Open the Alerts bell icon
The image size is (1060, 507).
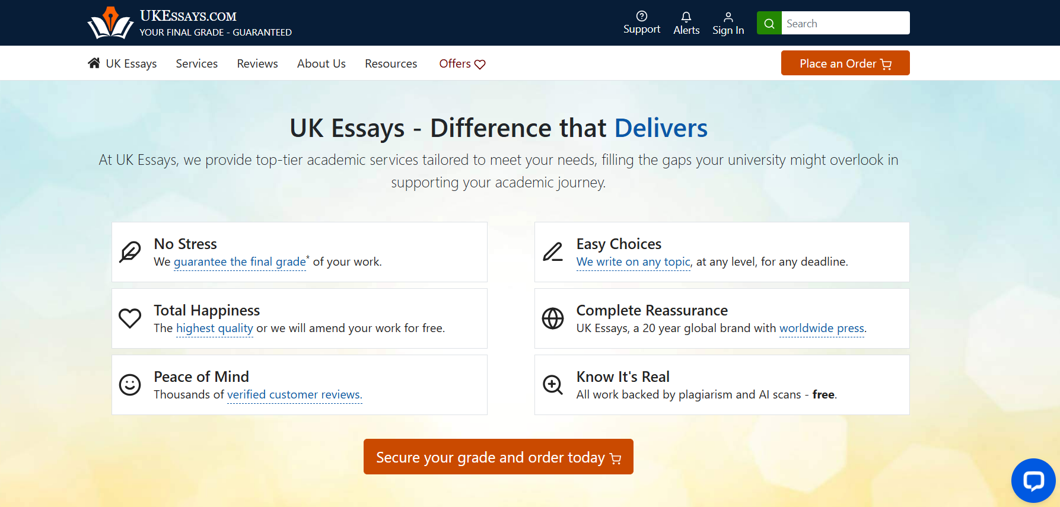[686, 17]
